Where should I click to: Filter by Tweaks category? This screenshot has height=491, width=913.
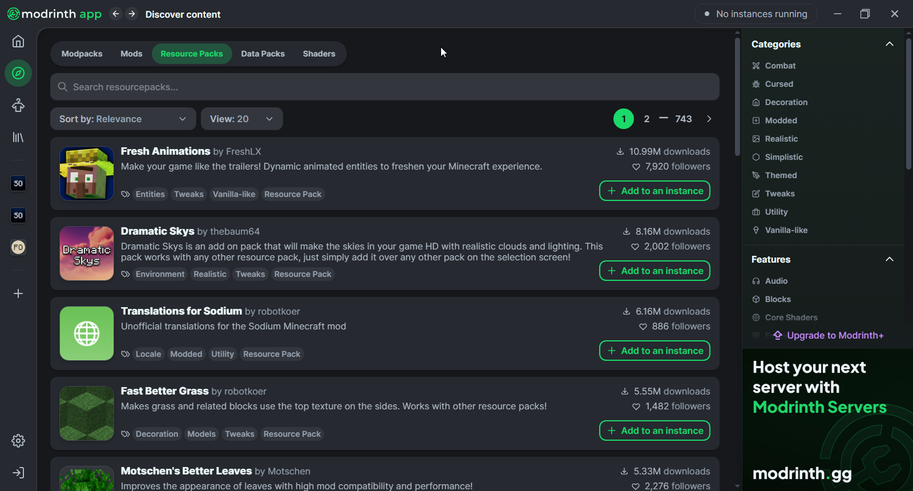[773, 194]
